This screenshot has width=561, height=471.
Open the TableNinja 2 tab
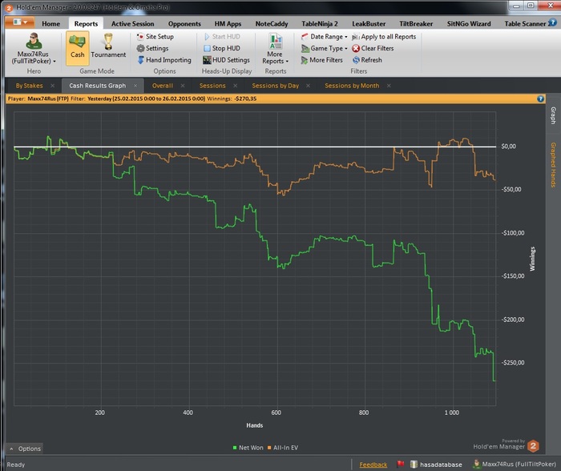[x=320, y=23]
